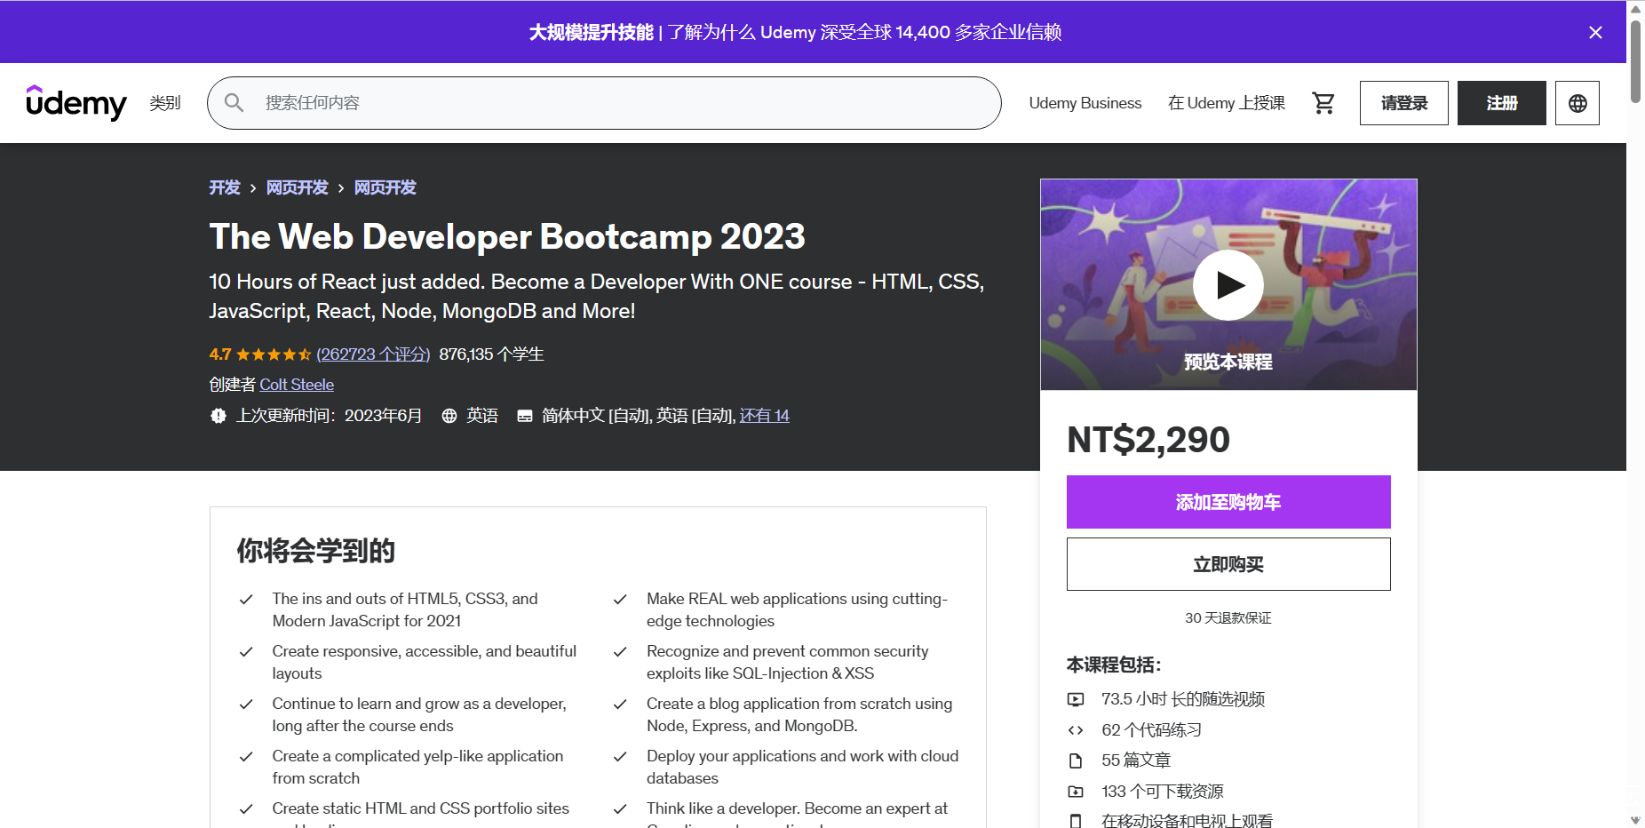Click the article icon next to 55 篇文章
Image resolution: width=1645 pixels, height=828 pixels.
[x=1076, y=760]
